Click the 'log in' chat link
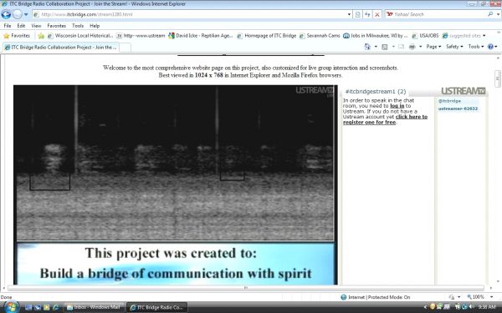 pyautogui.click(x=397, y=106)
